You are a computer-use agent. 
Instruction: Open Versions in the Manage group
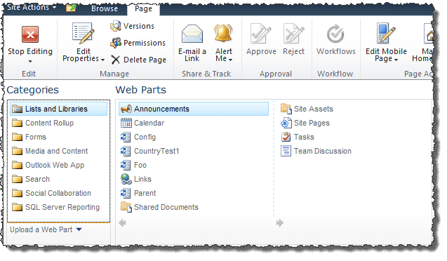click(132, 26)
